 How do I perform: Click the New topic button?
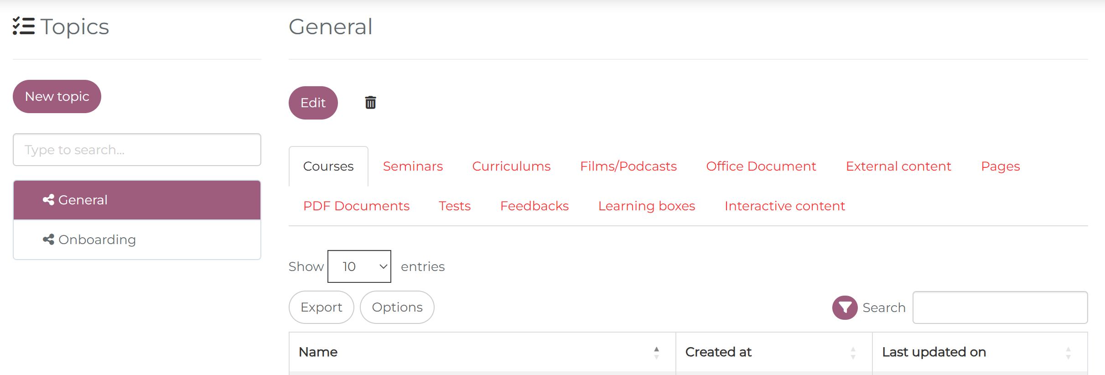click(57, 97)
